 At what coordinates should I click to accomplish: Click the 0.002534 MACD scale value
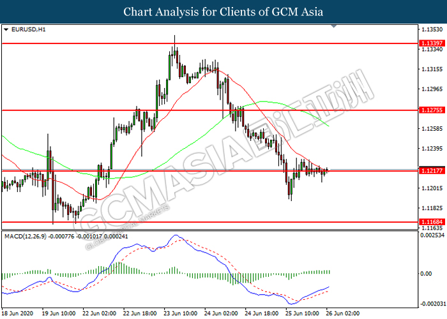pyautogui.click(x=432, y=235)
